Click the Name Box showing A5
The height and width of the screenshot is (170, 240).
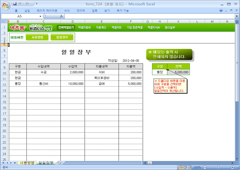click(x=20, y=16)
